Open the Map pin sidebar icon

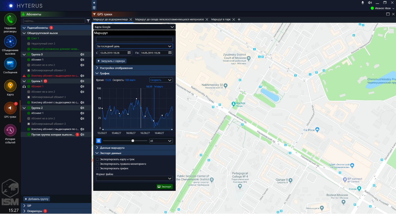[10, 86]
